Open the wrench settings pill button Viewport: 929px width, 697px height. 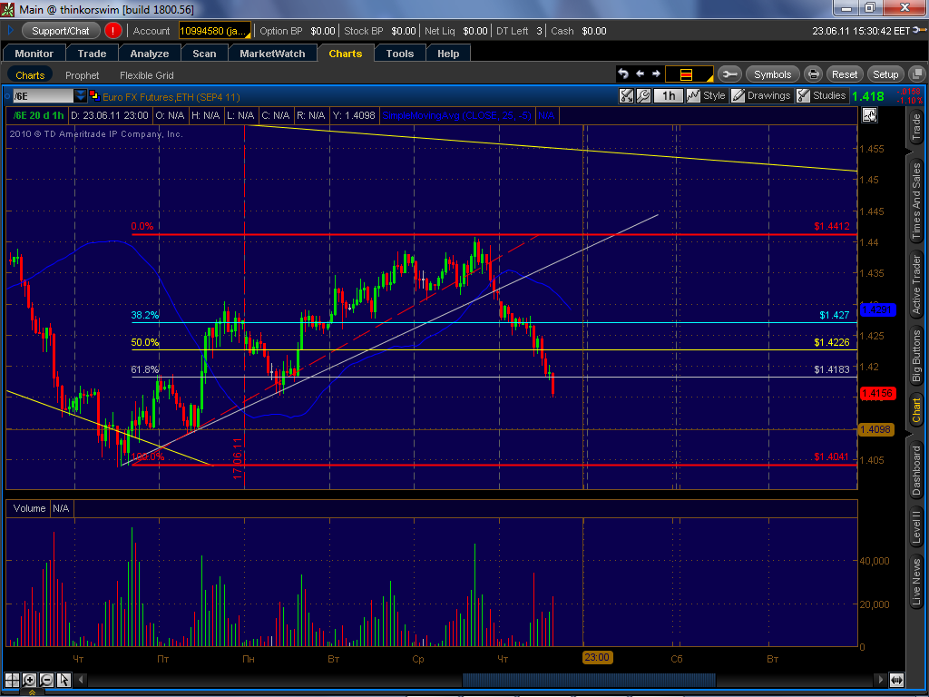click(730, 74)
